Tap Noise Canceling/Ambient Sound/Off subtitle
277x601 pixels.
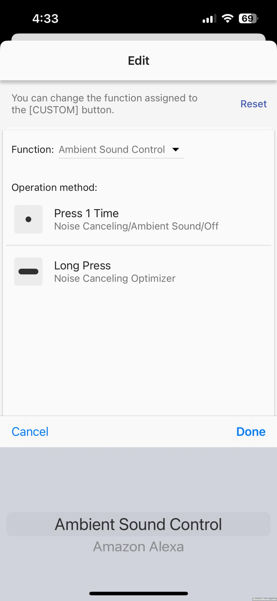[136, 226]
